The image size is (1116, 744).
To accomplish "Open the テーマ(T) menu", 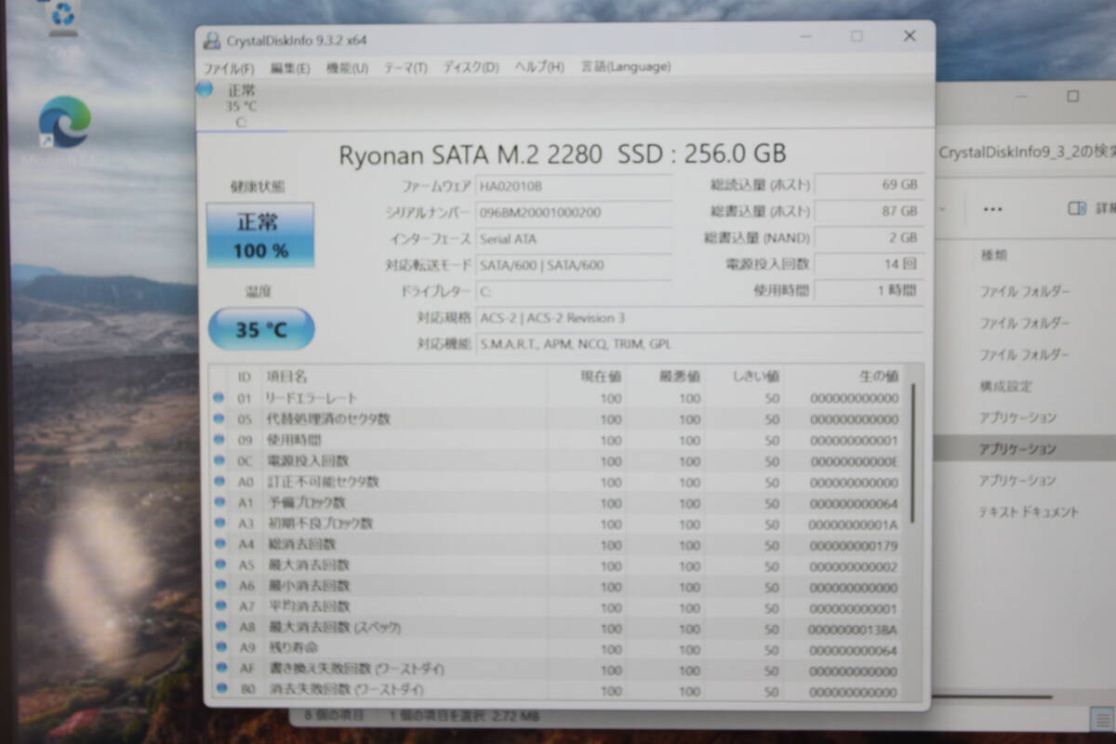I will 405,68.
